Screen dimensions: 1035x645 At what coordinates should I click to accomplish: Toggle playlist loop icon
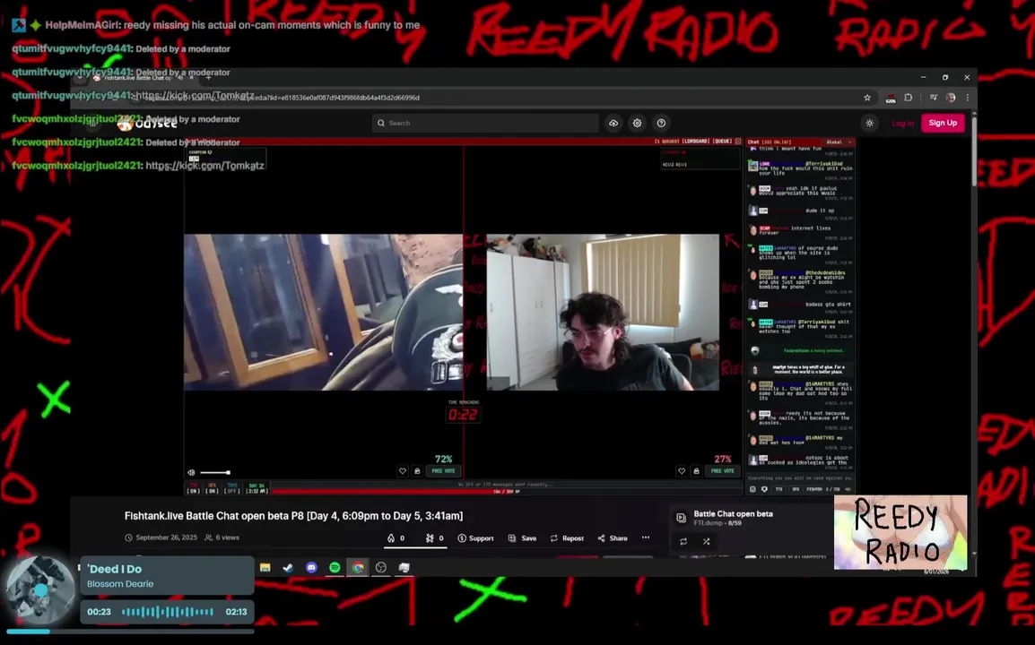click(x=683, y=541)
